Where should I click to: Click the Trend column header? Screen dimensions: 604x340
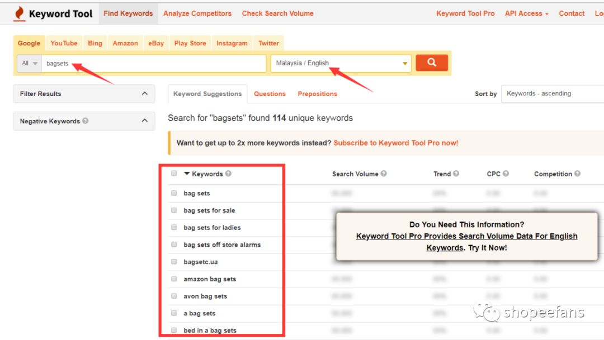click(442, 174)
